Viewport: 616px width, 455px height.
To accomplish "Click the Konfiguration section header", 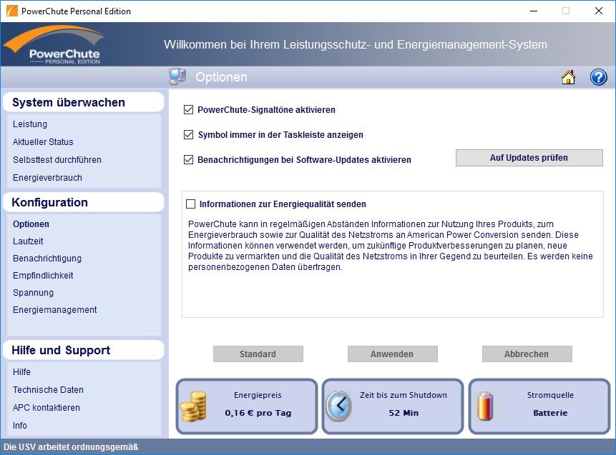I will [x=83, y=202].
